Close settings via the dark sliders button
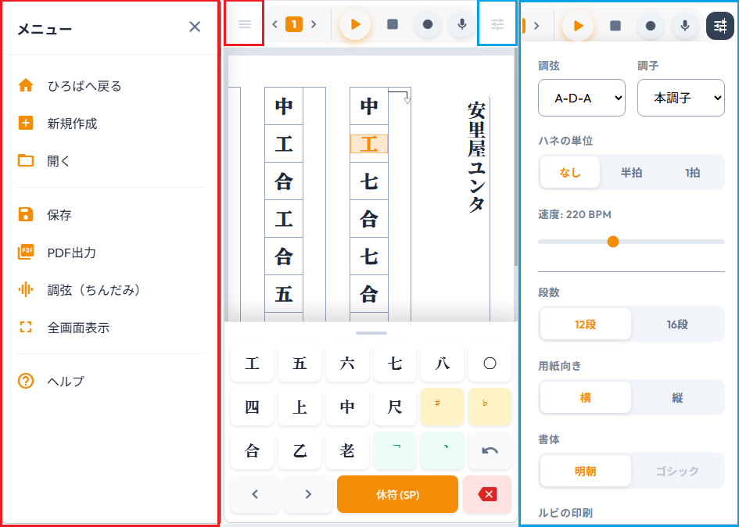739x527 pixels. coord(720,26)
